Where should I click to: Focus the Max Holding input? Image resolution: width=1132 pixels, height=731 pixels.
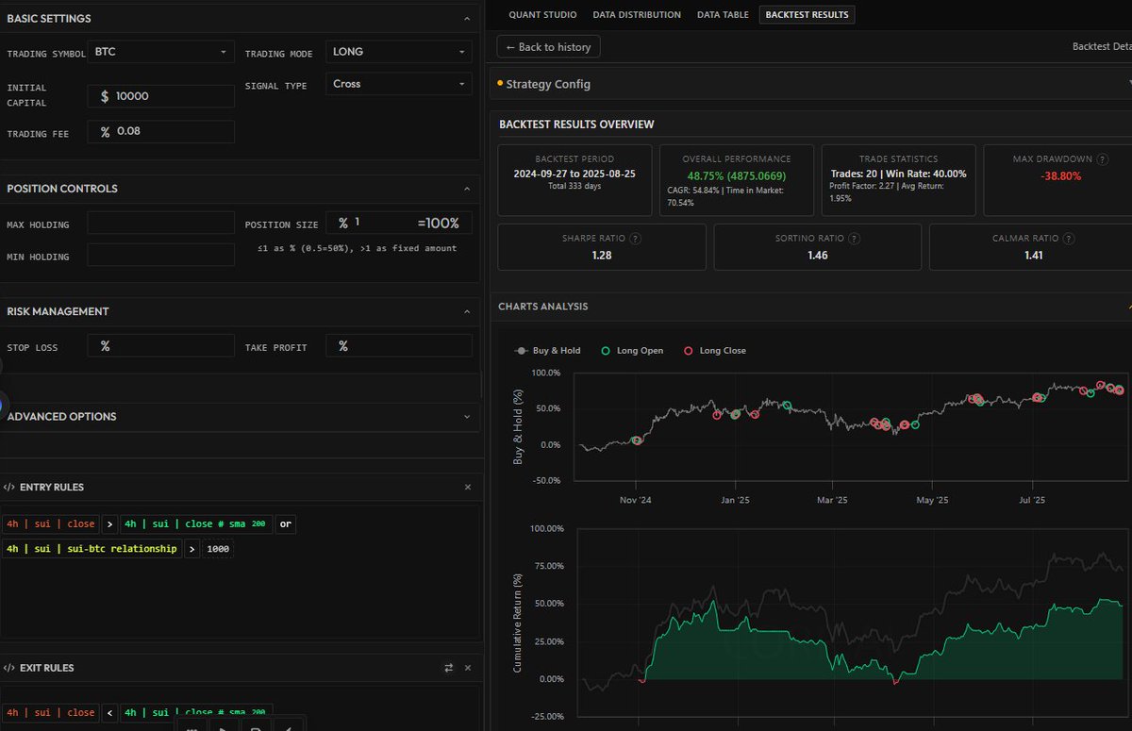click(x=161, y=223)
